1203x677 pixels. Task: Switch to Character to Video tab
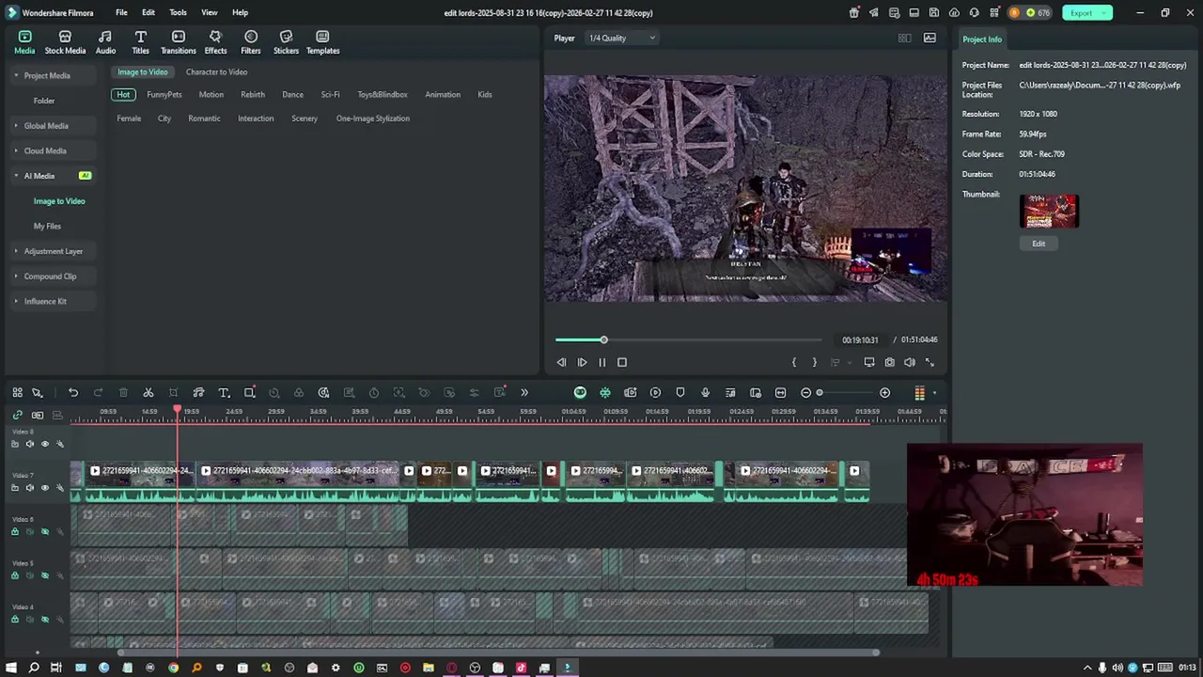coord(216,72)
